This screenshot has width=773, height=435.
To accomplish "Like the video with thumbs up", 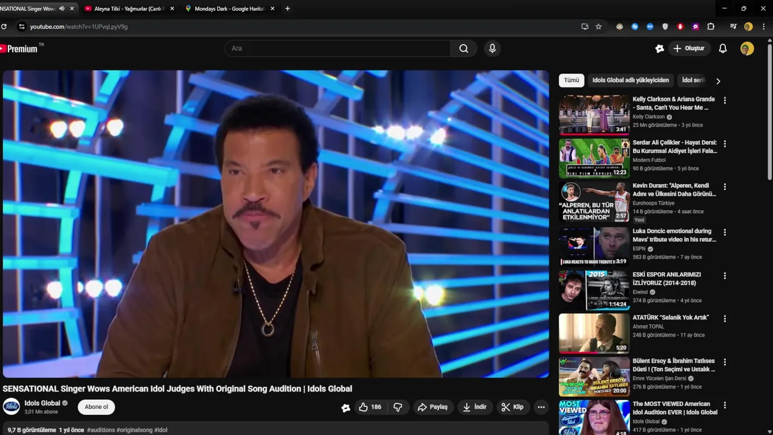I will tap(370, 407).
